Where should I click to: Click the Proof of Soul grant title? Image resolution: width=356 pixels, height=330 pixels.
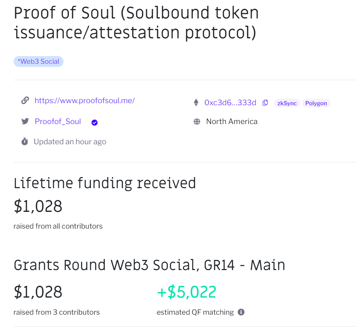136,23
